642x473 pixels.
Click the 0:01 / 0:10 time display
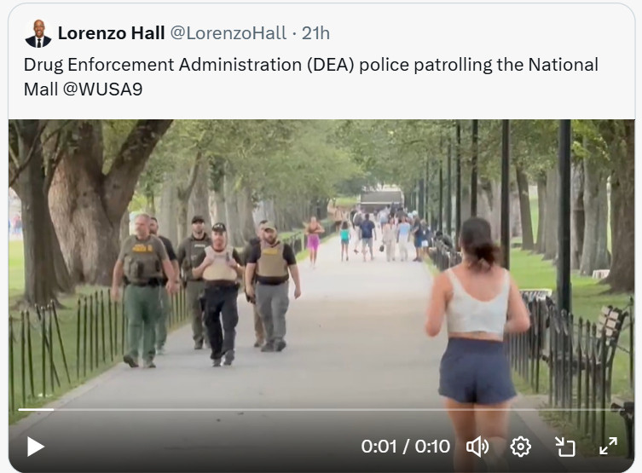pyautogui.click(x=405, y=447)
